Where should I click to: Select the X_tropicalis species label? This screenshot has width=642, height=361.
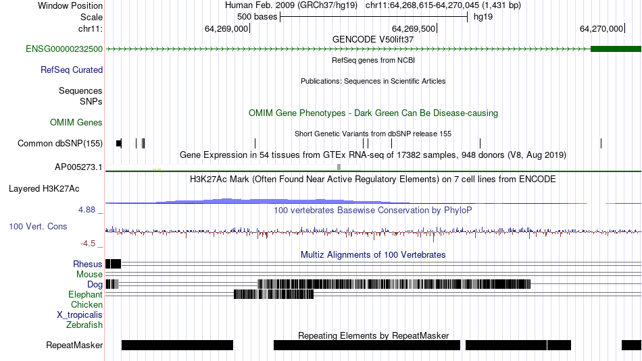click(80, 315)
